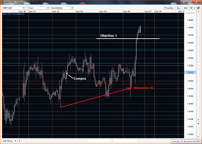Click the 1.5380 price axis label

pyautogui.click(x=190, y=134)
